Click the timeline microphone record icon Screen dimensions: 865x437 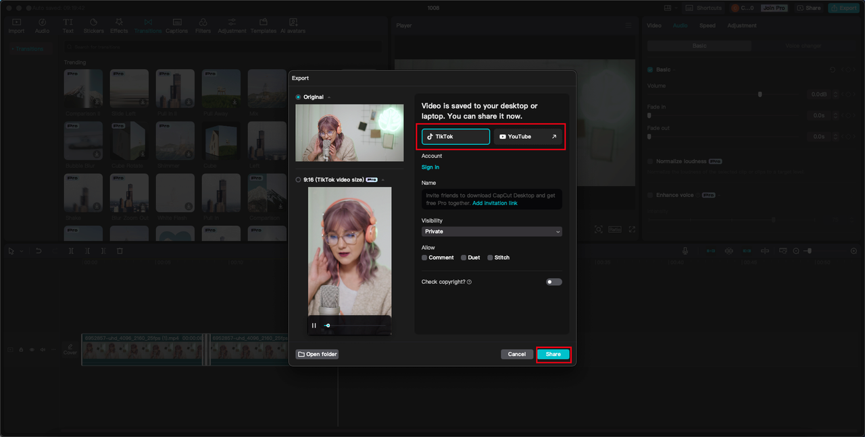click(x=685, y=251)
